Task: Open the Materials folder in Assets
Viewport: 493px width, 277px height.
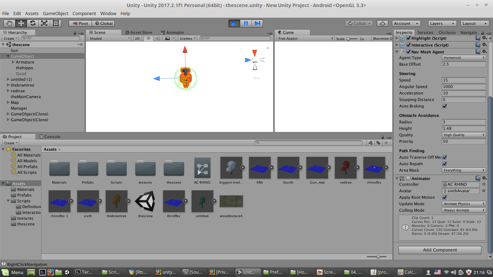Action: [59, 171]
